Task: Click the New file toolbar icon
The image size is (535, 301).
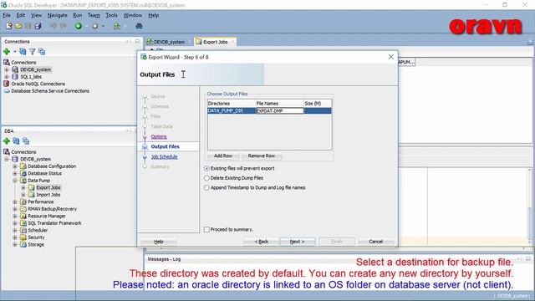Action: pyautogui.click(x=9, y=26)
